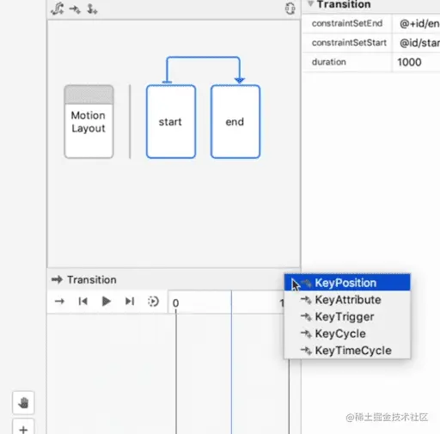This screenshot has height=434, width=440.
Task: Click the Create ConstraintSet icon
Action: pos(58,9)
